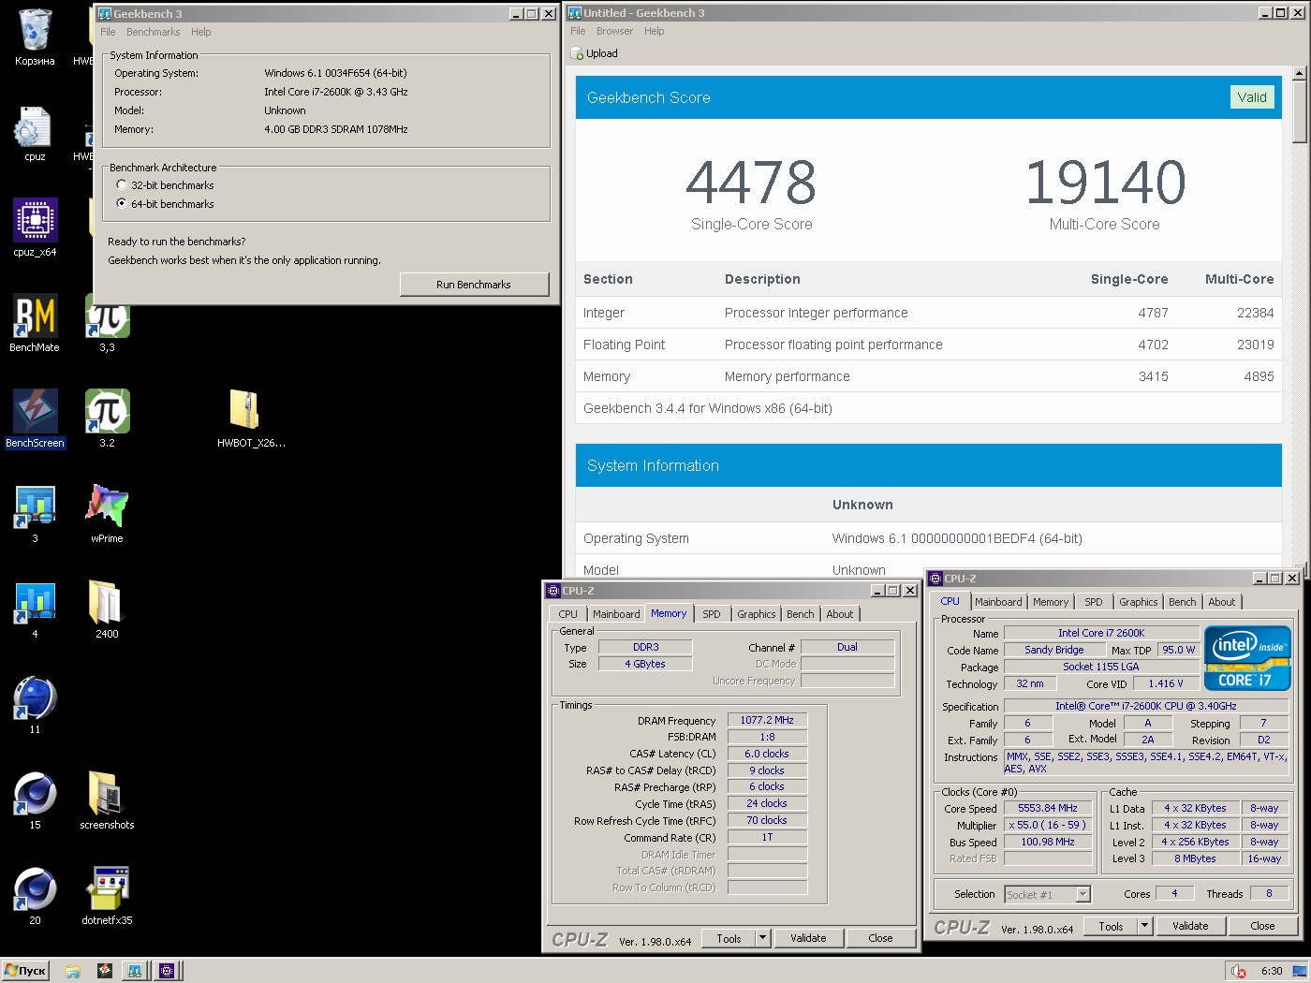Expand Tools dropdown arrow in Memory CPU-Z window
1311x983 pixels.
[x=762, y=938]
